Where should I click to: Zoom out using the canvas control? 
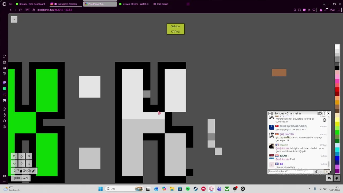14,156
